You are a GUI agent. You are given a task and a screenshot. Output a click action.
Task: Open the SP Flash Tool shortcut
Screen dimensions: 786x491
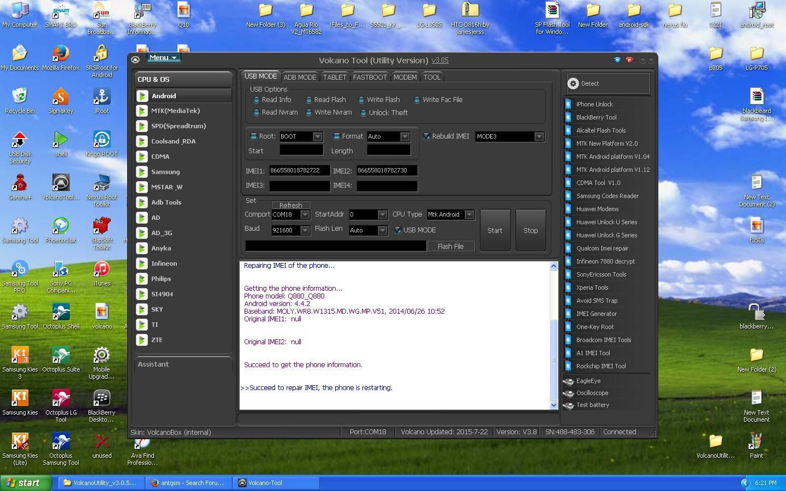click(552, 18)
